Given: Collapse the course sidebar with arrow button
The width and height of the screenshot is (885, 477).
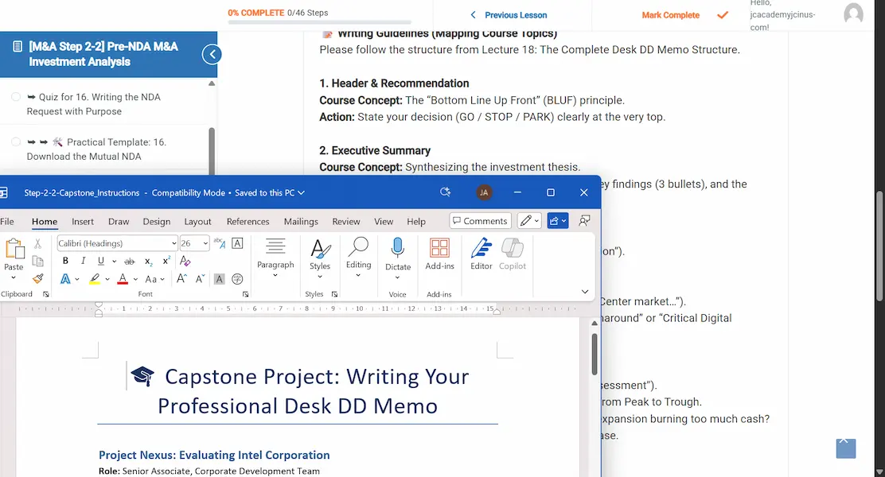Looking at the screenshot, I should [211, 54].
